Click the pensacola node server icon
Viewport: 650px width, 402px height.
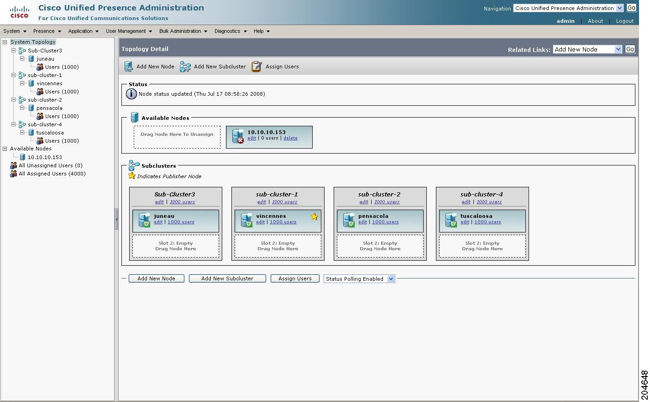tap(349, 220)
